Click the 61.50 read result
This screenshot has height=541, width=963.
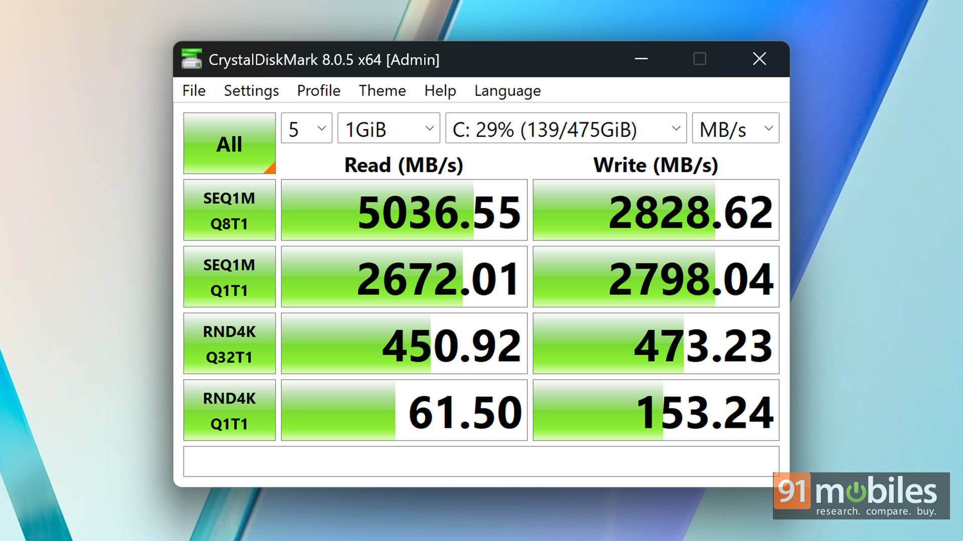click(404, 410)
